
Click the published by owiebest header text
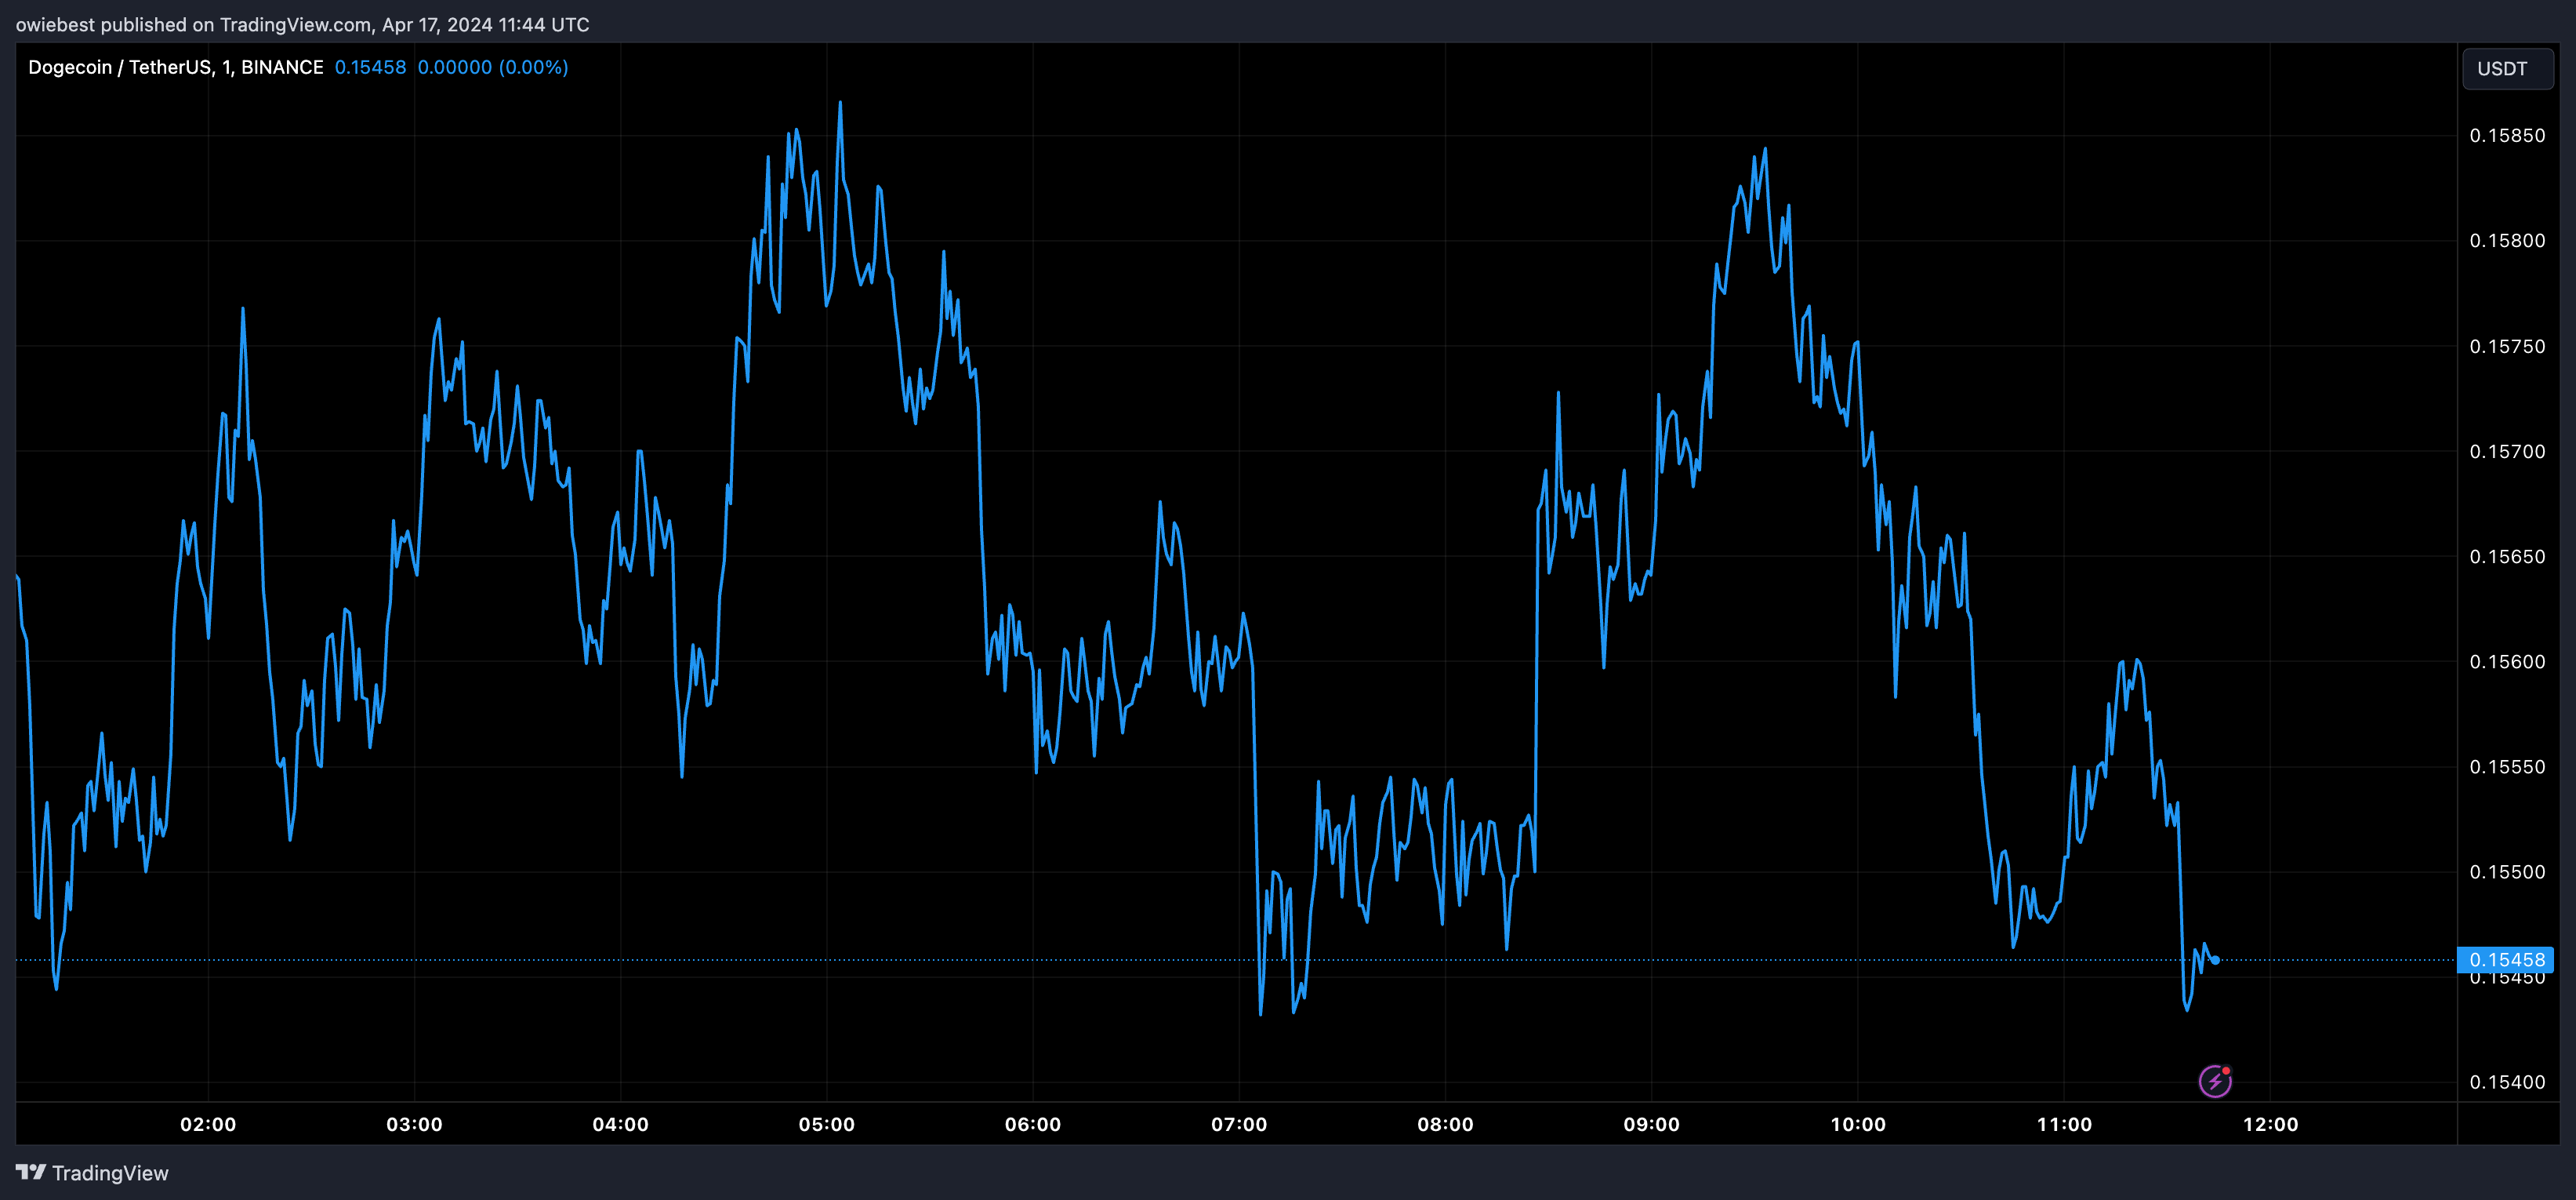click(x=302, y=24)
